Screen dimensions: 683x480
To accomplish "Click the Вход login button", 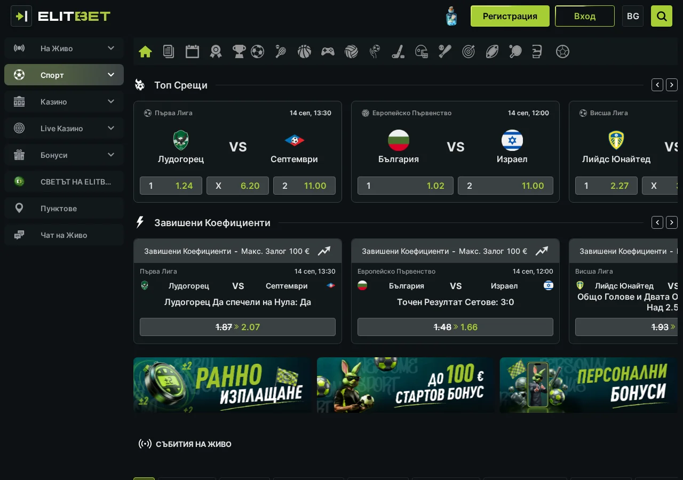I will pyautogui.click(x=585, y=16).
